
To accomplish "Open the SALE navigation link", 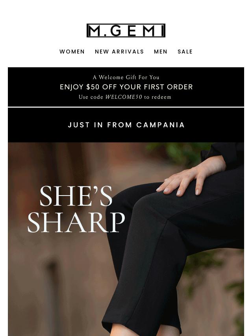I will [185, 52].
